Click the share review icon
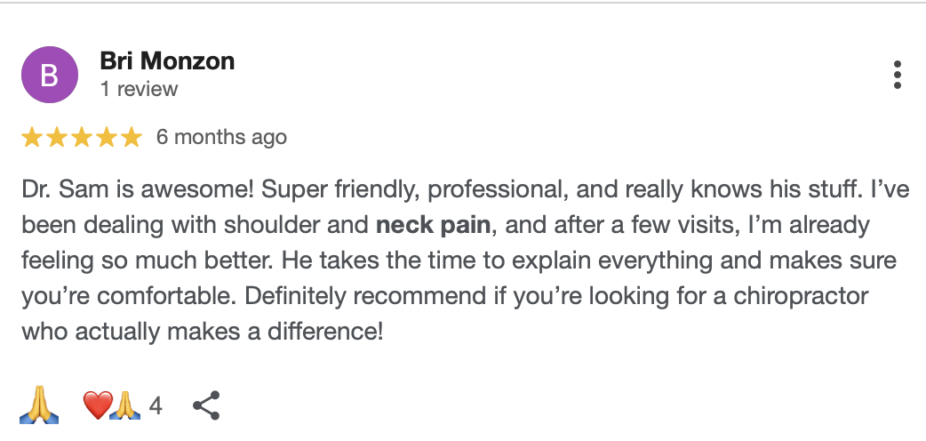 [x=206, y=406]
